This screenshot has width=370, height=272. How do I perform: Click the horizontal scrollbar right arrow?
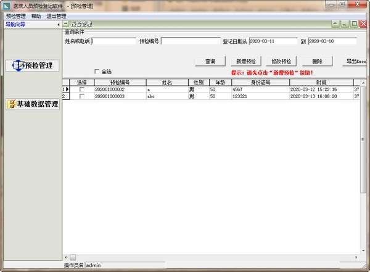click(356, 257)
